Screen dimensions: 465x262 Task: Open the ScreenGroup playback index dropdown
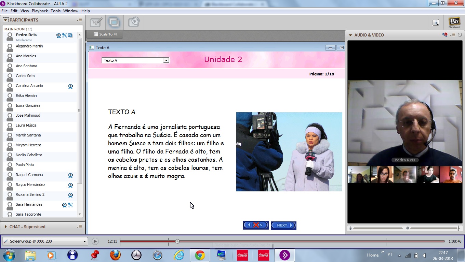[45, 241]
